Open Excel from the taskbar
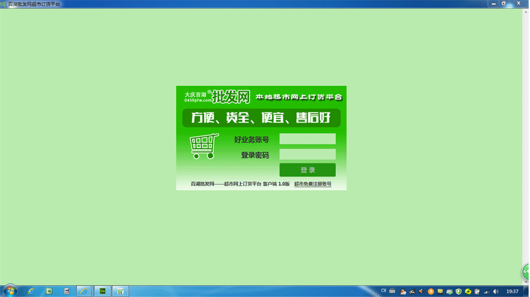 point(49,291)
